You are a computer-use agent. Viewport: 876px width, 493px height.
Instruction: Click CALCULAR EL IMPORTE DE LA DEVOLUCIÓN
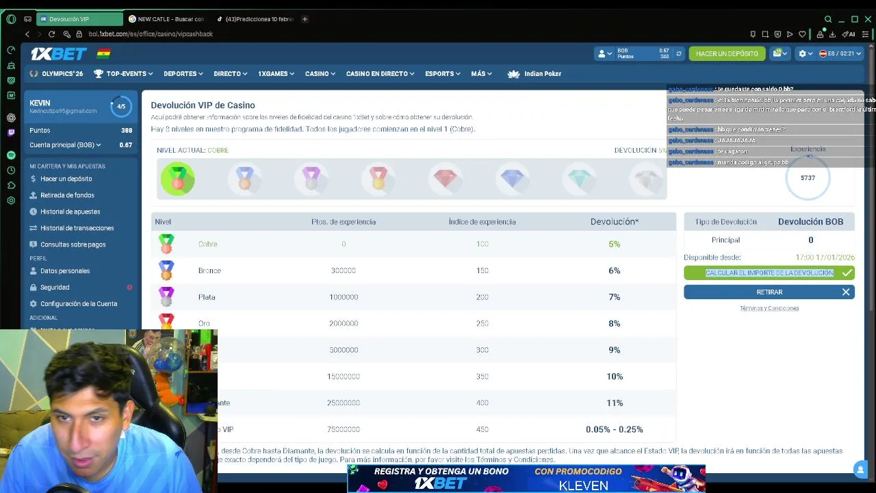point(769,273)
